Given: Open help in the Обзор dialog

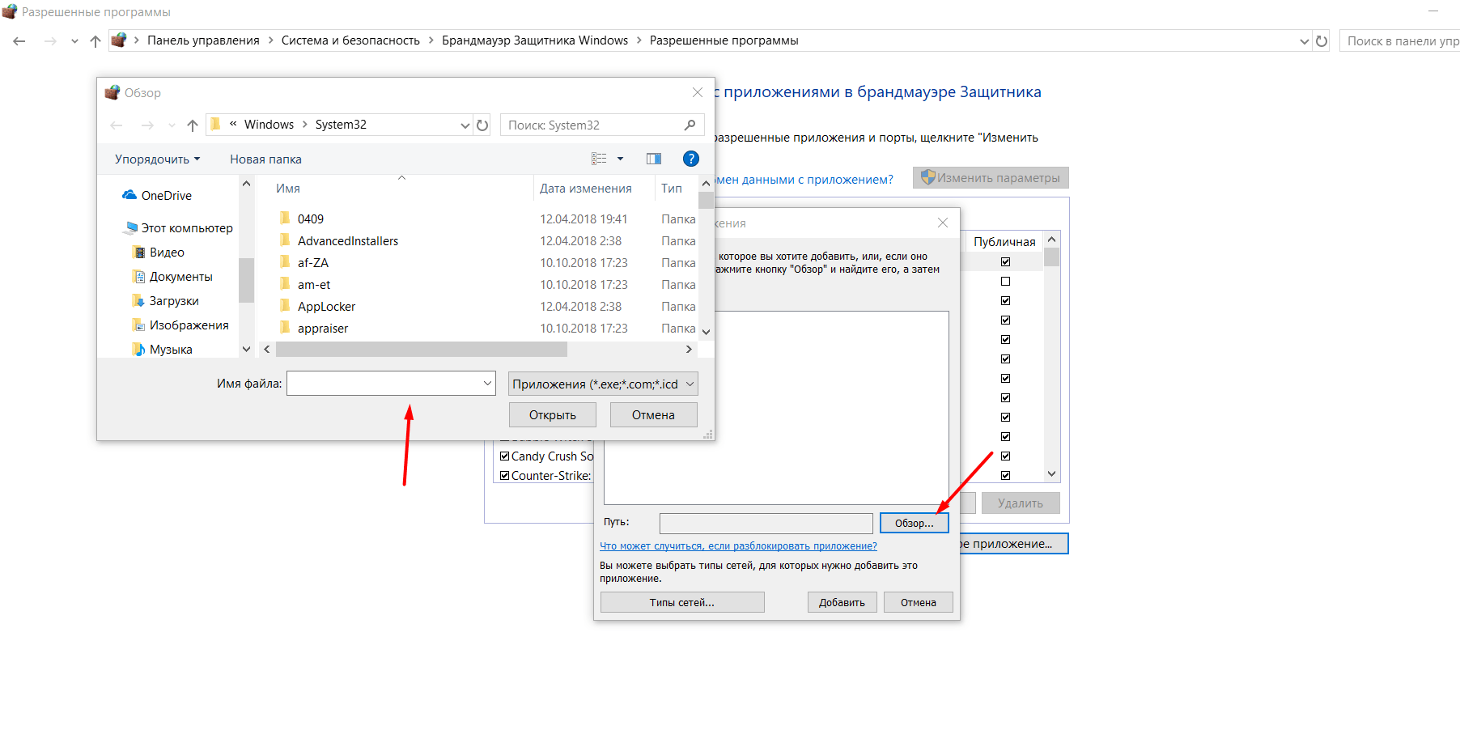Looking at the screenshot, I should coord(690,159).
